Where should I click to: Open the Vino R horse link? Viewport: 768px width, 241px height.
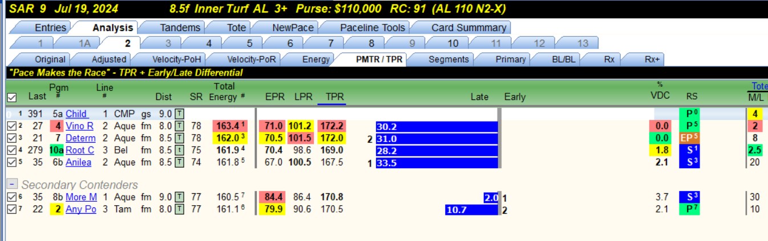click(x=79, y=126)
